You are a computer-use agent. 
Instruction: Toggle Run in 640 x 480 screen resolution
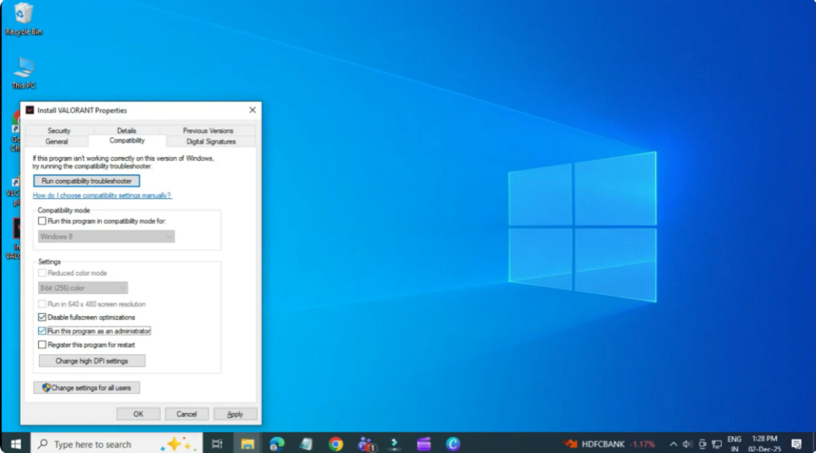[42, 304]
